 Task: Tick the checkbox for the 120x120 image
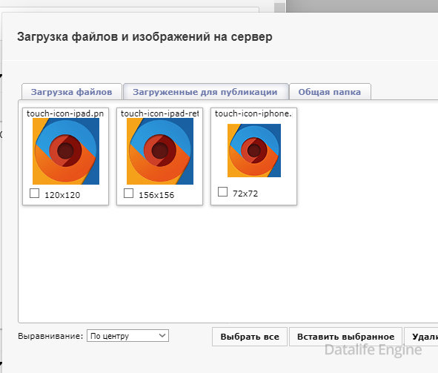pos(34,193)
